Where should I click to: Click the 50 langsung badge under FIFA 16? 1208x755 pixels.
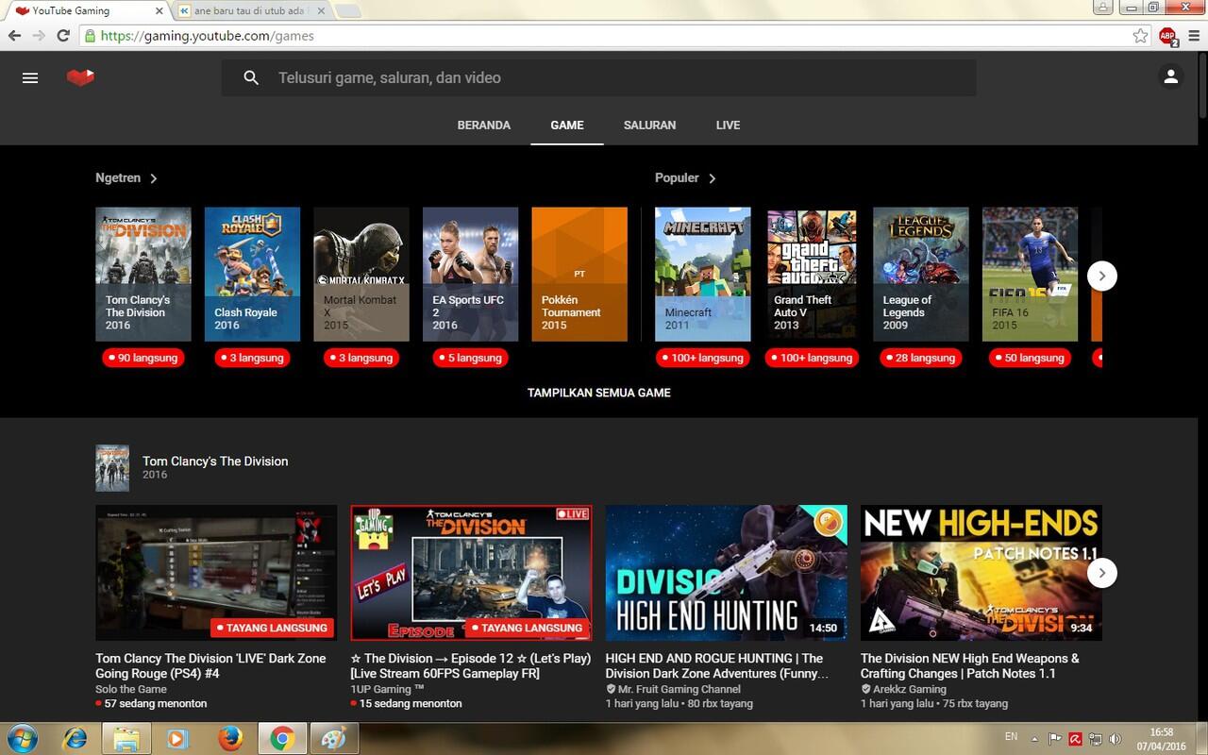pos(1031,358)
